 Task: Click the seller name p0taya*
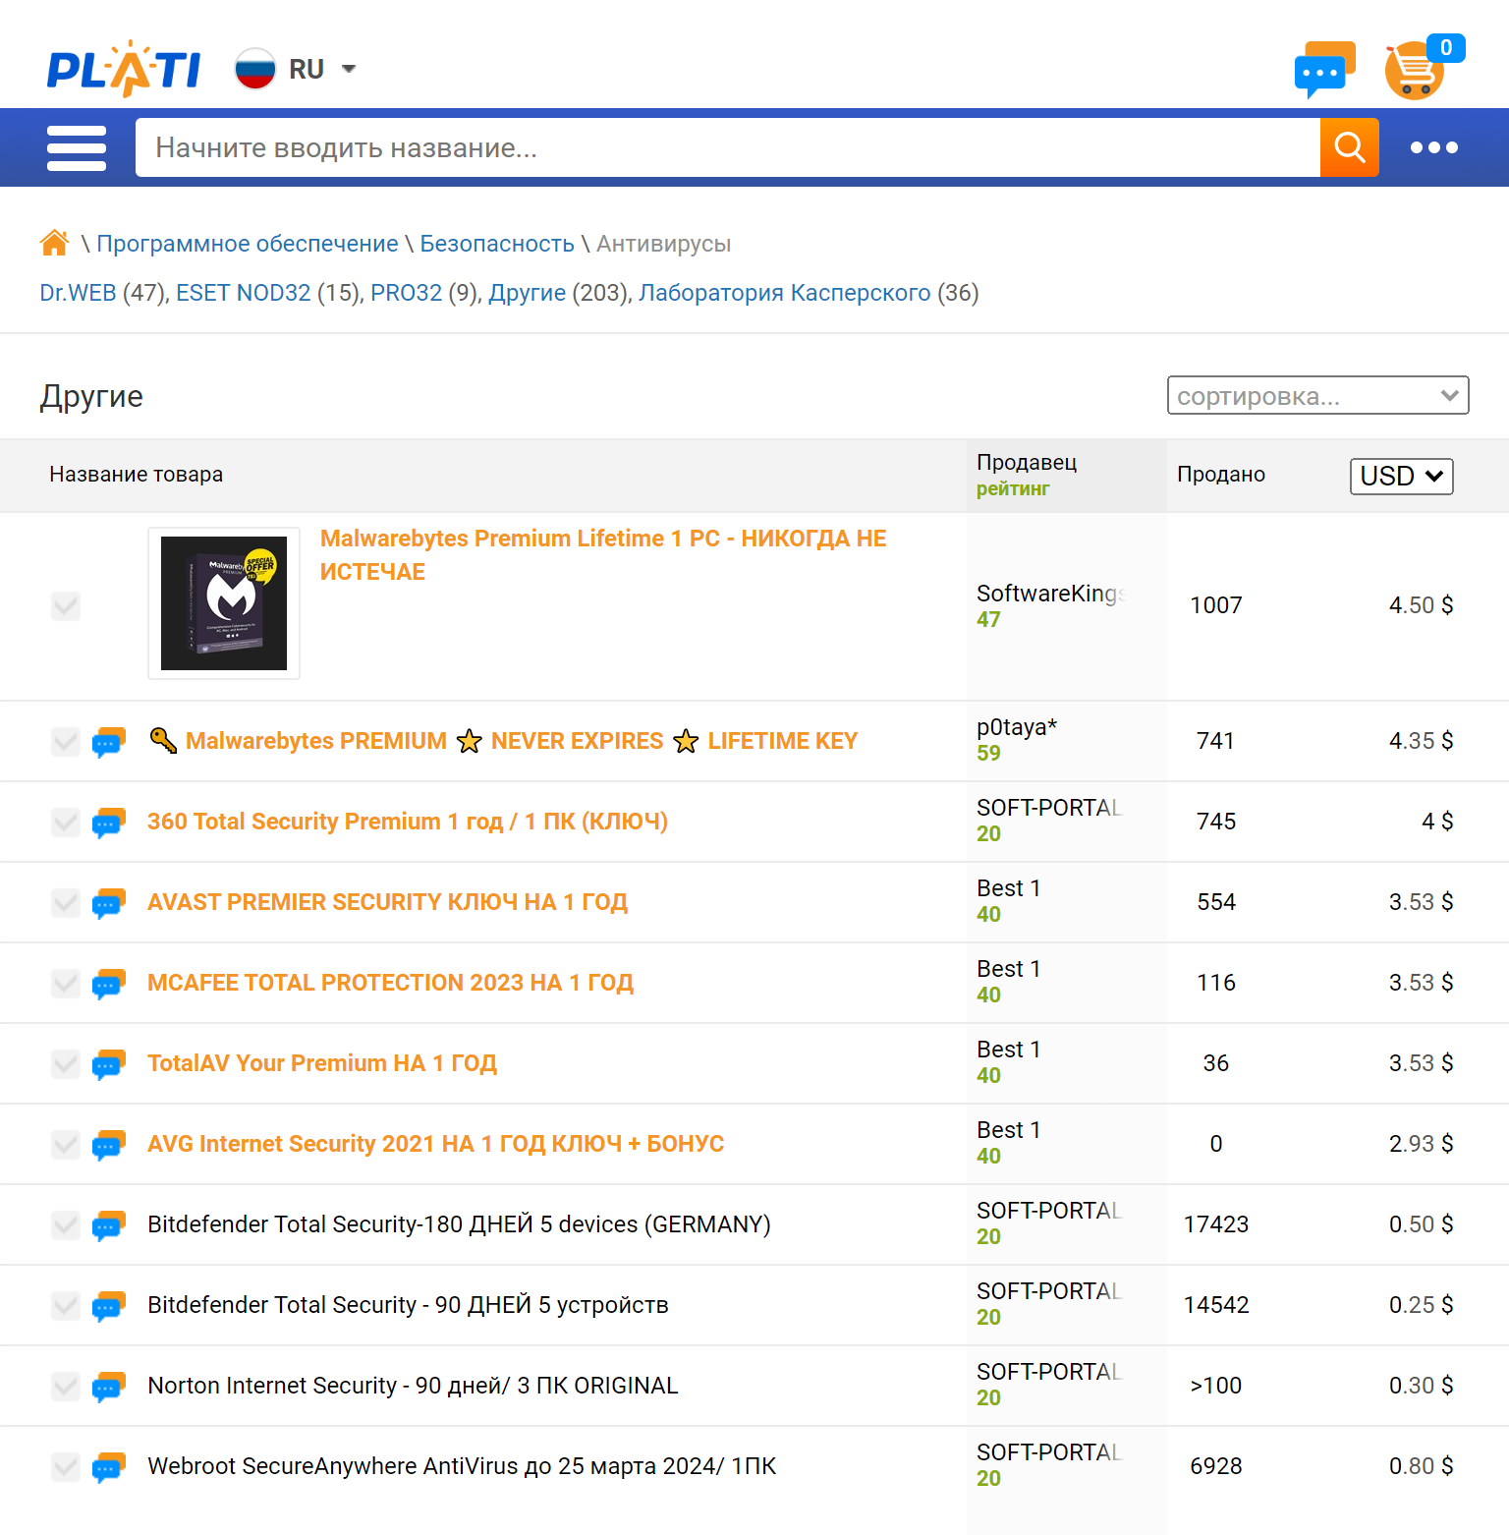[1017, 727]
